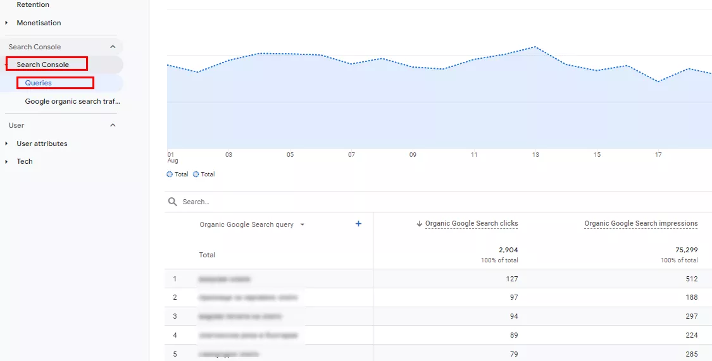The width and height of the screenshot is (712, 361).
Task: Select row 5 clicks value 79
Action: tap(513, 354)
